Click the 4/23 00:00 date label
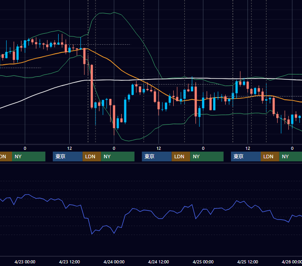 [x=25, y=262]
